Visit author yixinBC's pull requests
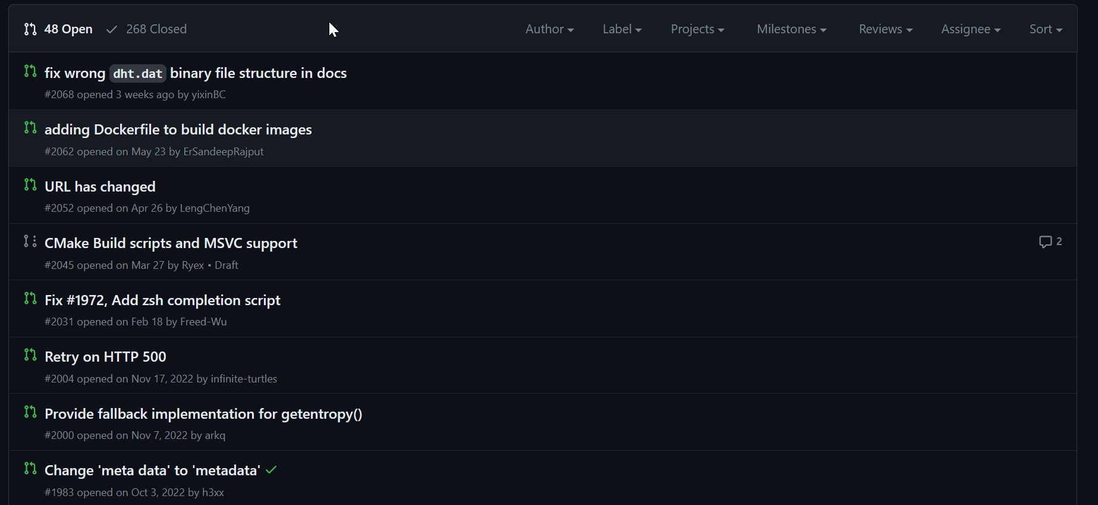Screen dimensions: 1098x505 pos(209,95)
